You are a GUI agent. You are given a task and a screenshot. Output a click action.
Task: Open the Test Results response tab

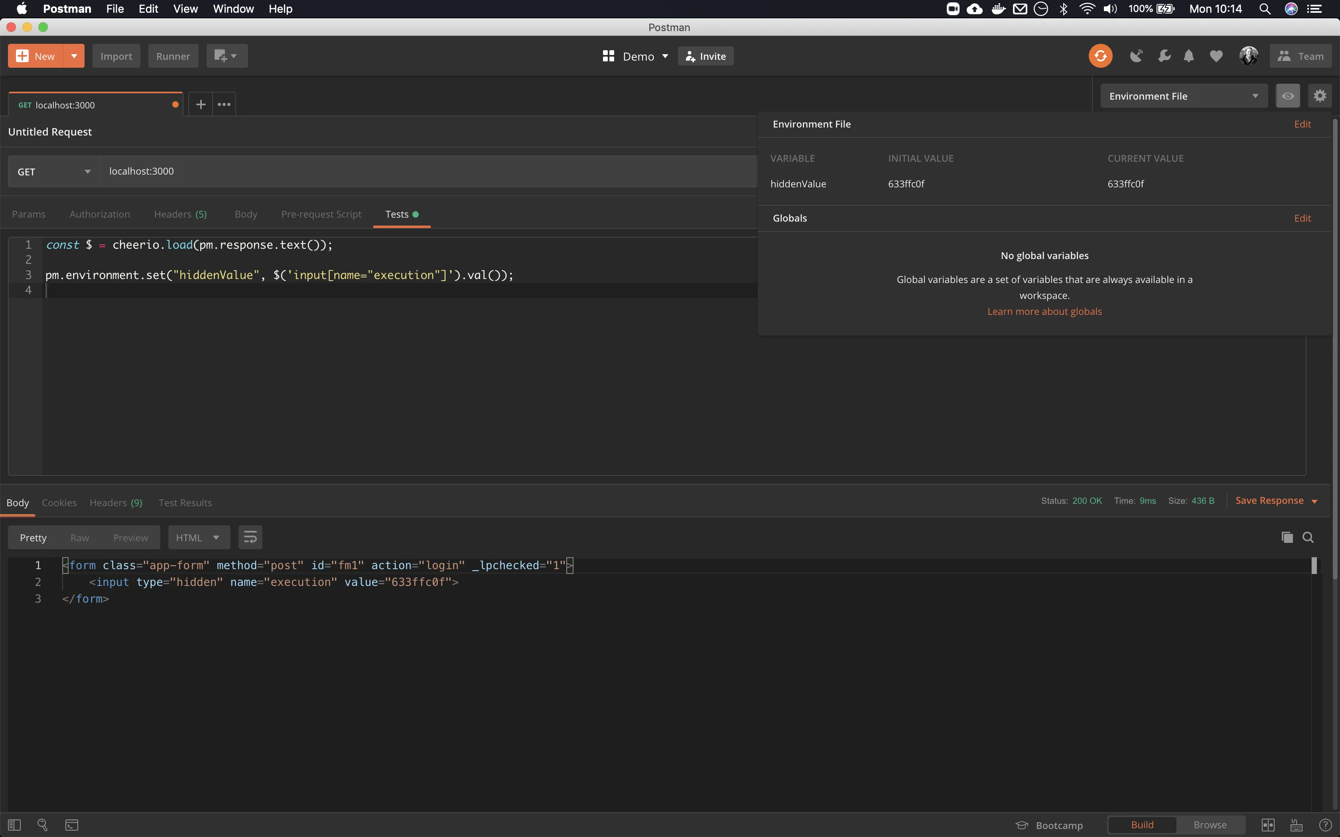click(x=185, y=503)
